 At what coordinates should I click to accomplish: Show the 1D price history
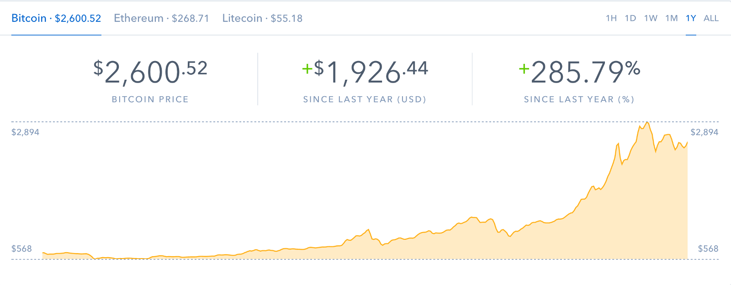(x=630, y=19)
